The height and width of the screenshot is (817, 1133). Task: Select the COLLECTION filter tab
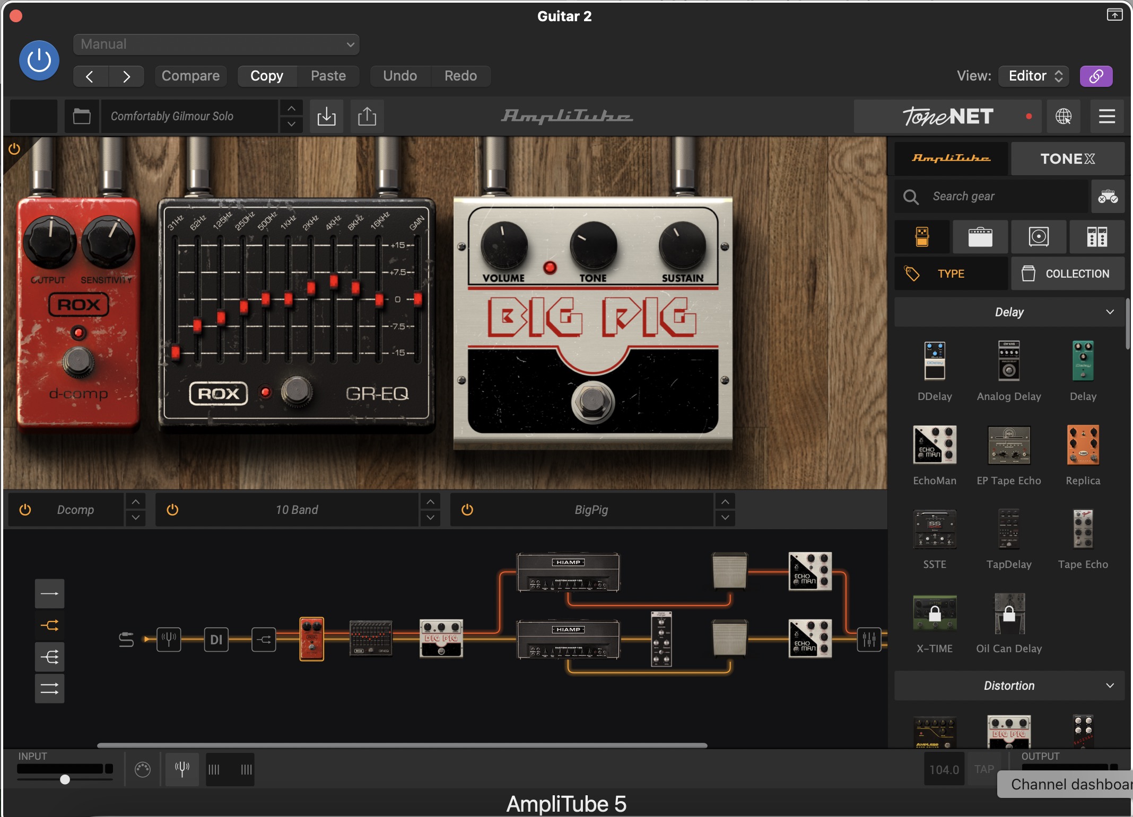tap(1068, 273)
